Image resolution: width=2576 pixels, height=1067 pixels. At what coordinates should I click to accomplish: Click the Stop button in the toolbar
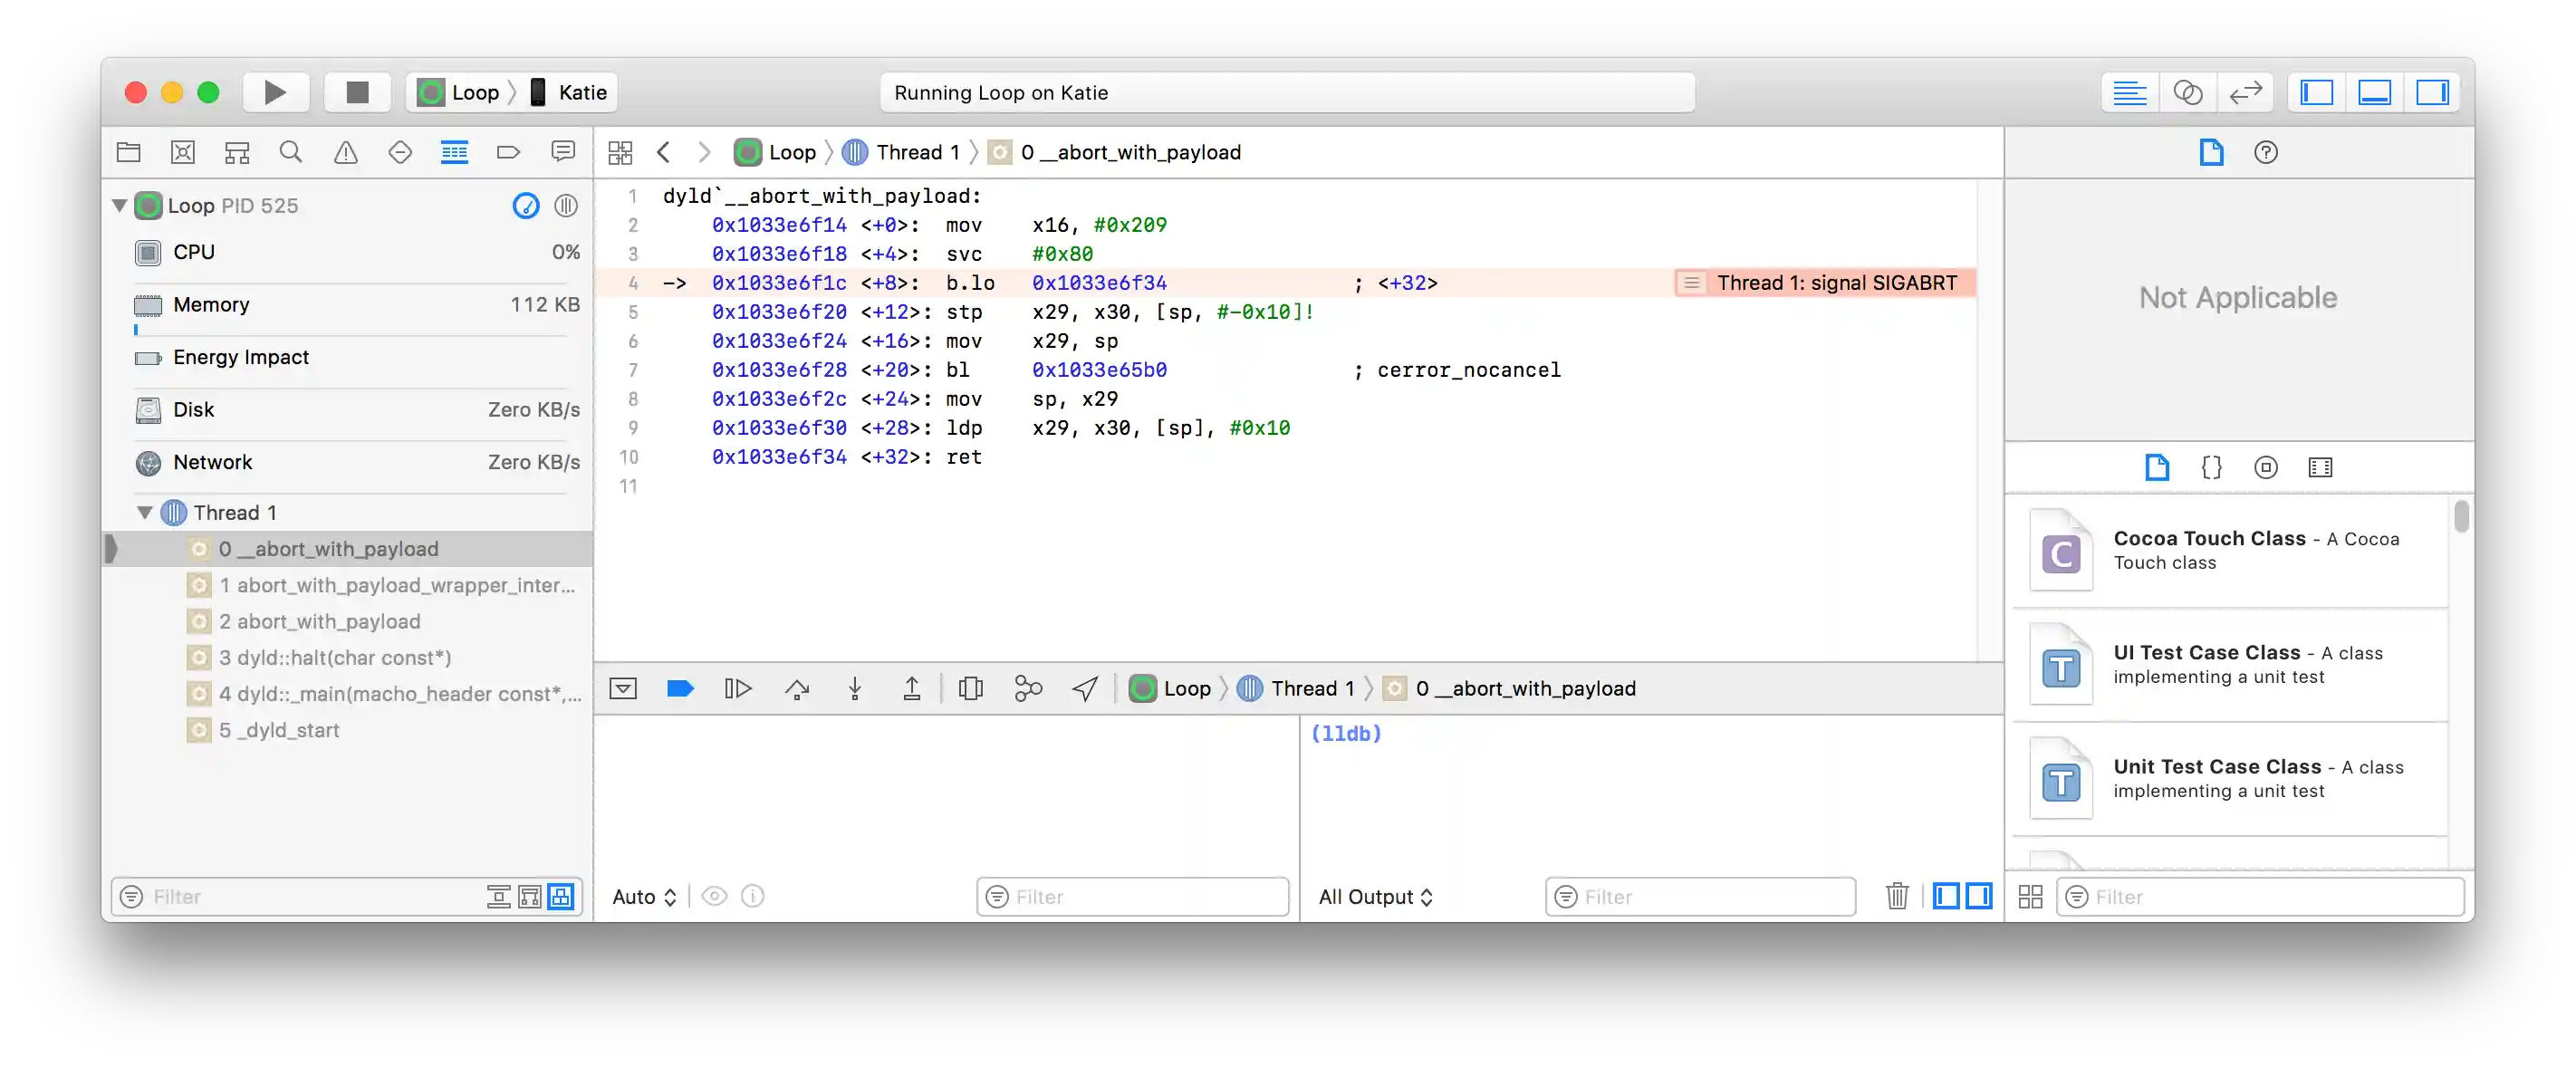357,93
